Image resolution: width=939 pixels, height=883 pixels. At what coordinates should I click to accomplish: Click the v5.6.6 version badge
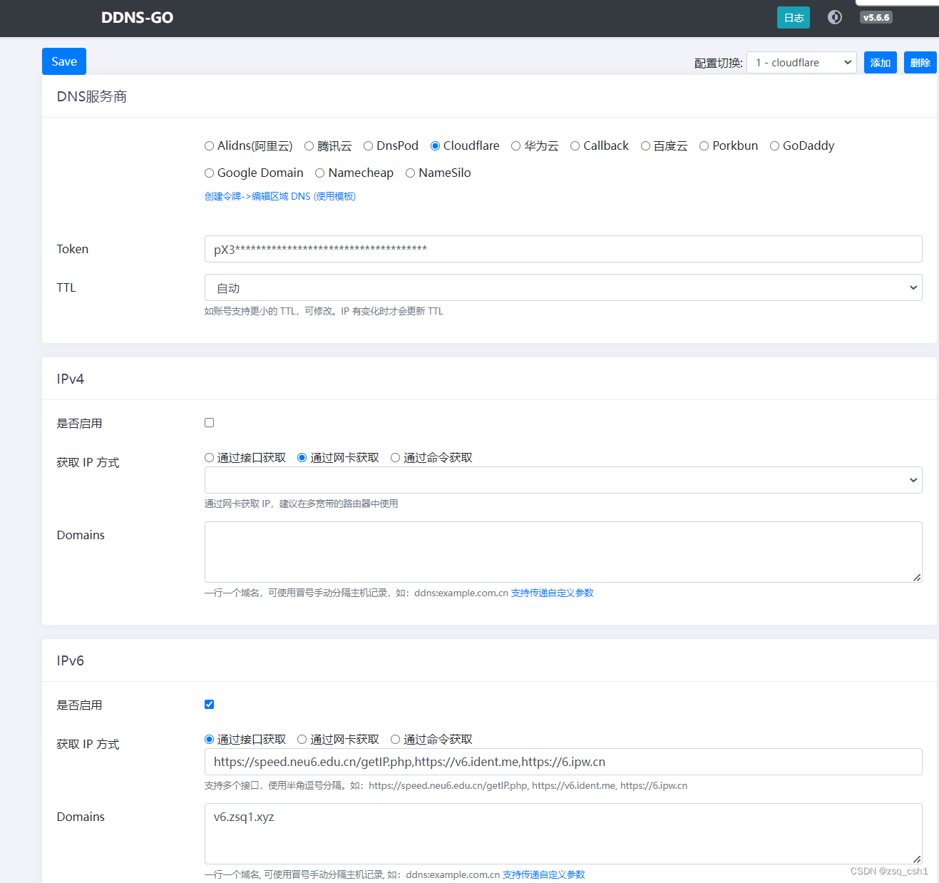point(876,16)
